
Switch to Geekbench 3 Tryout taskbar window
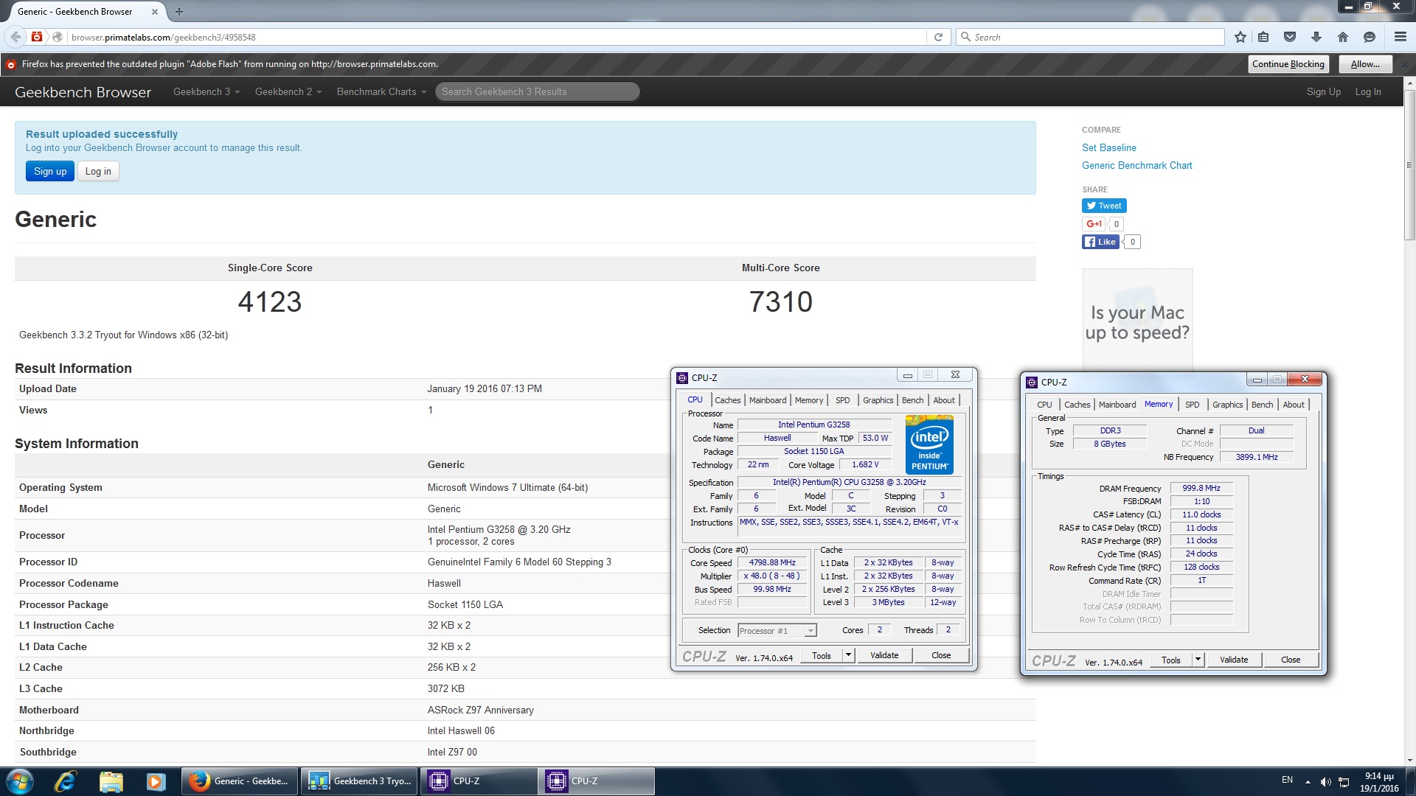360,781
